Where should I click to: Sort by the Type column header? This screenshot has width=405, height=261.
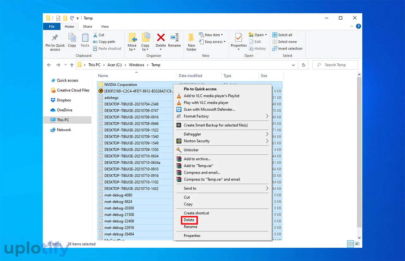227,76
